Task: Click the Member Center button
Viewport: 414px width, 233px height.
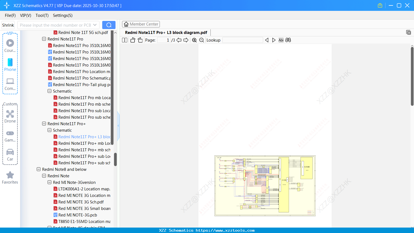Action: click(x=141, y=24)
